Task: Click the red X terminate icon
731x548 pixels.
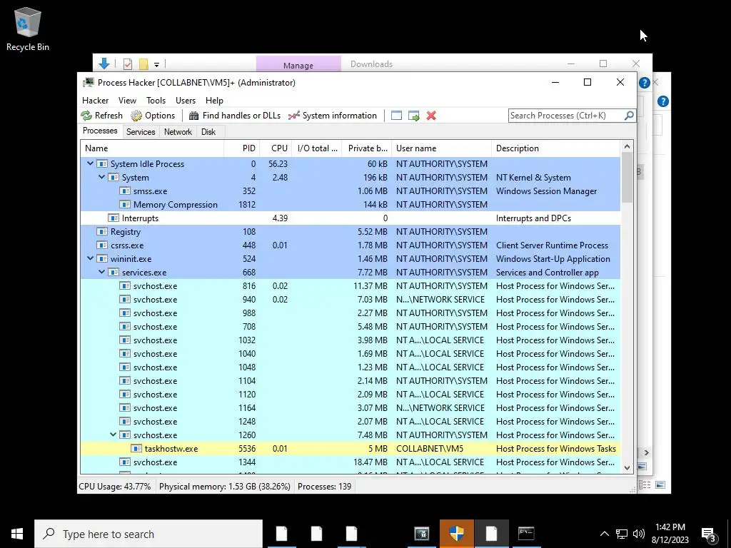Action: pos(431,116)
